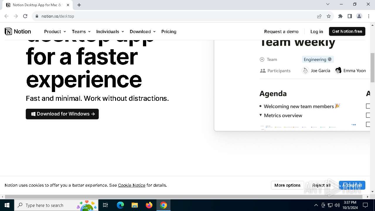Open Task View on the taskbar
This screenshot has width=375, height=211.
(x=105, y=205)
